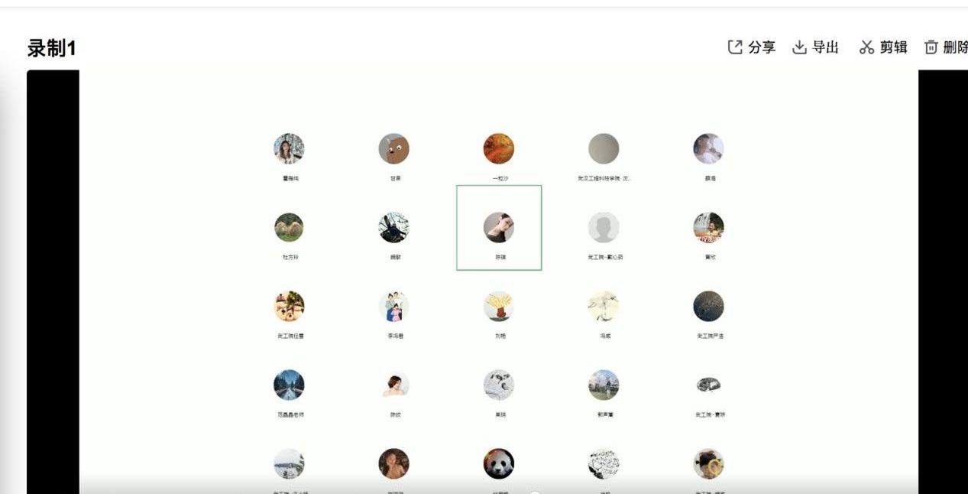
Task: Select the 录制1 recording title
Action: tap(52, 48)
